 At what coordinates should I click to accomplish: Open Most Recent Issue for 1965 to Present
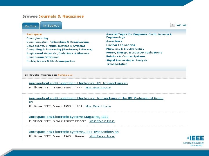(x=102, y=136)
